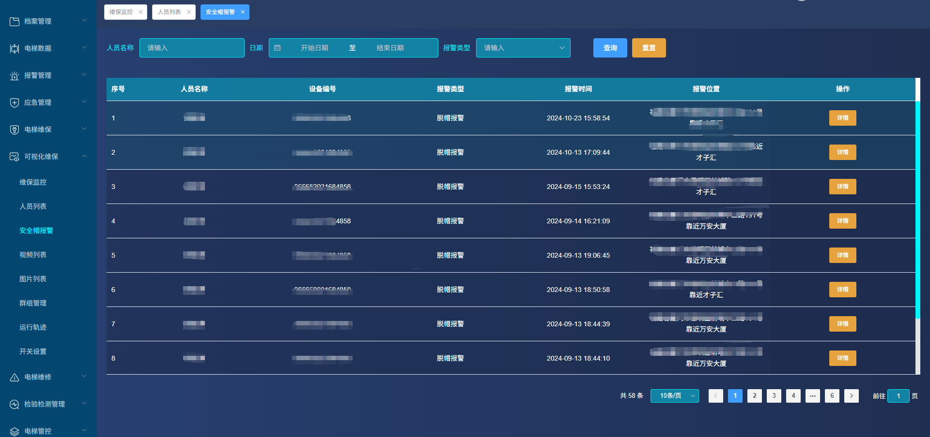This screenshot has height=437, width=930.
Task: Select 运行轨迹 from the sidebar
Action: pos(33,327)
